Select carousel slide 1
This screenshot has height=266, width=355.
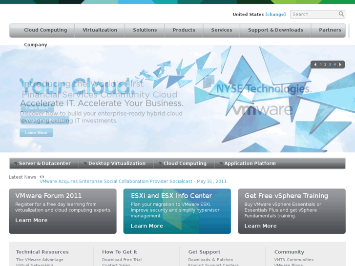click(321, 64)
